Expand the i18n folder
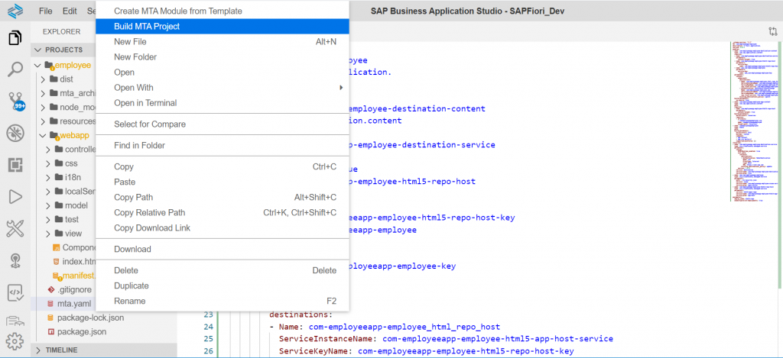The height and width of the screenshot is (358, 783). pyautogui.click(x=48, y=177)
